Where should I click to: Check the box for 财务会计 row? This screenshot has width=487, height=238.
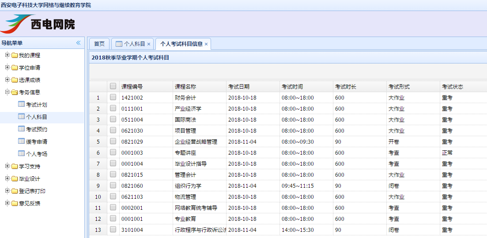[x=113, y=97]
